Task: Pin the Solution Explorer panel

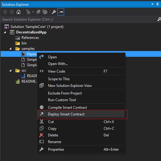Action: point(157,5)
